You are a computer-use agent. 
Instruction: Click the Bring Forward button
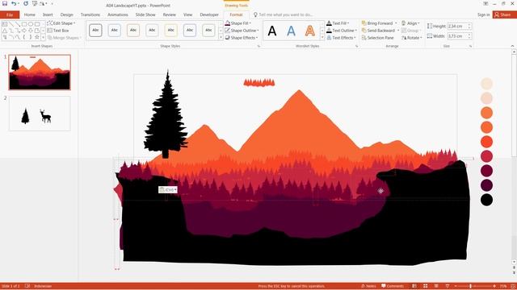tap(377, 23)
